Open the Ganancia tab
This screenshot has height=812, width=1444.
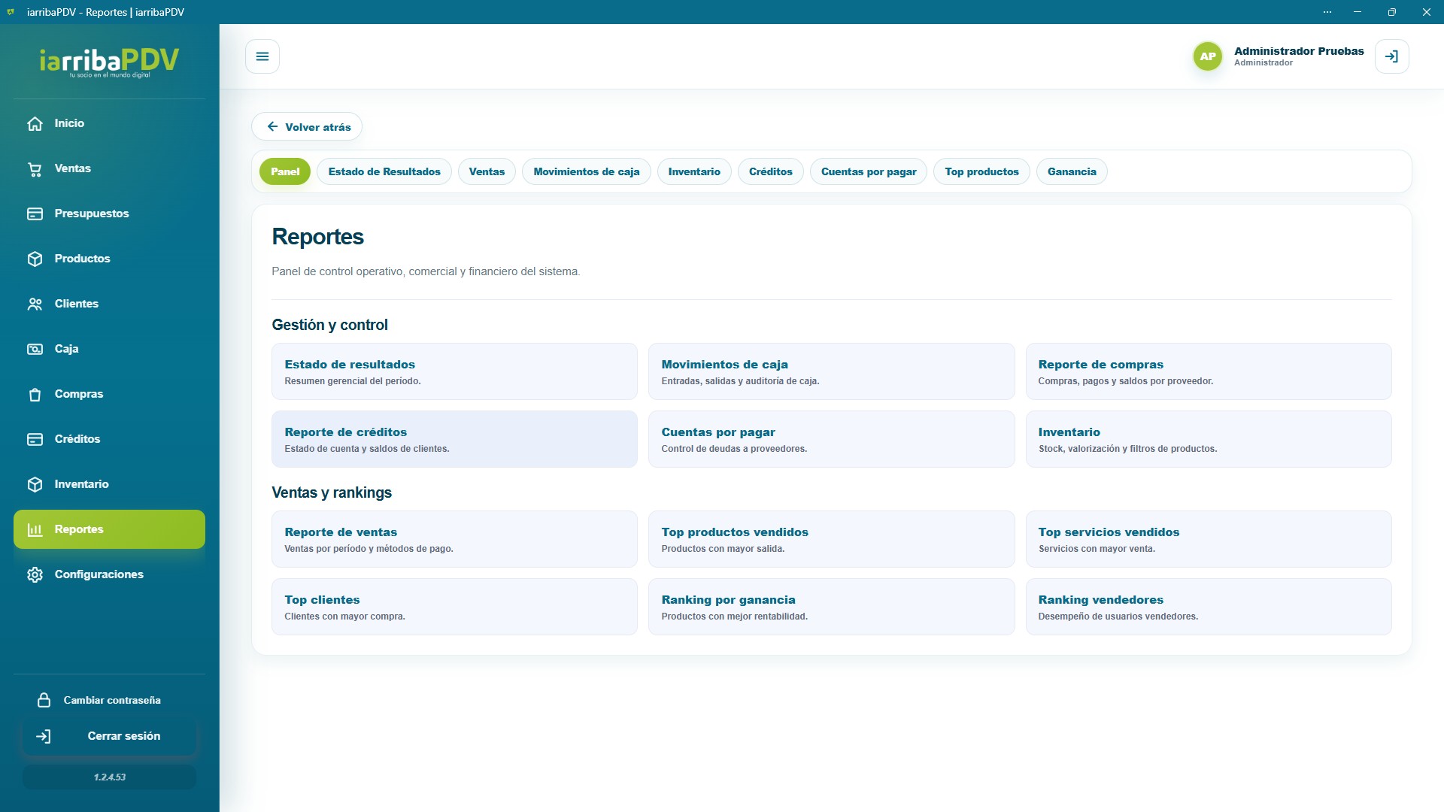pyautogui.click(x=1072, y=171)
